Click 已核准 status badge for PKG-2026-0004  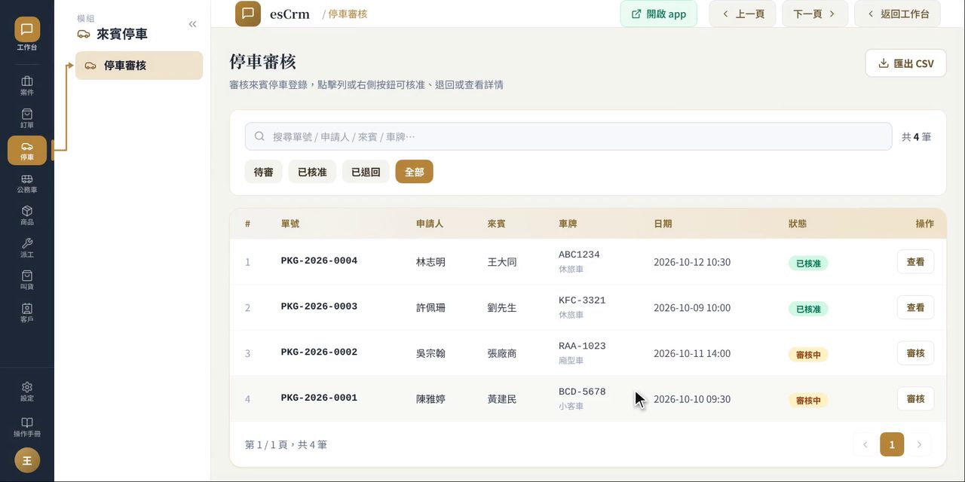tap(808, 264)
